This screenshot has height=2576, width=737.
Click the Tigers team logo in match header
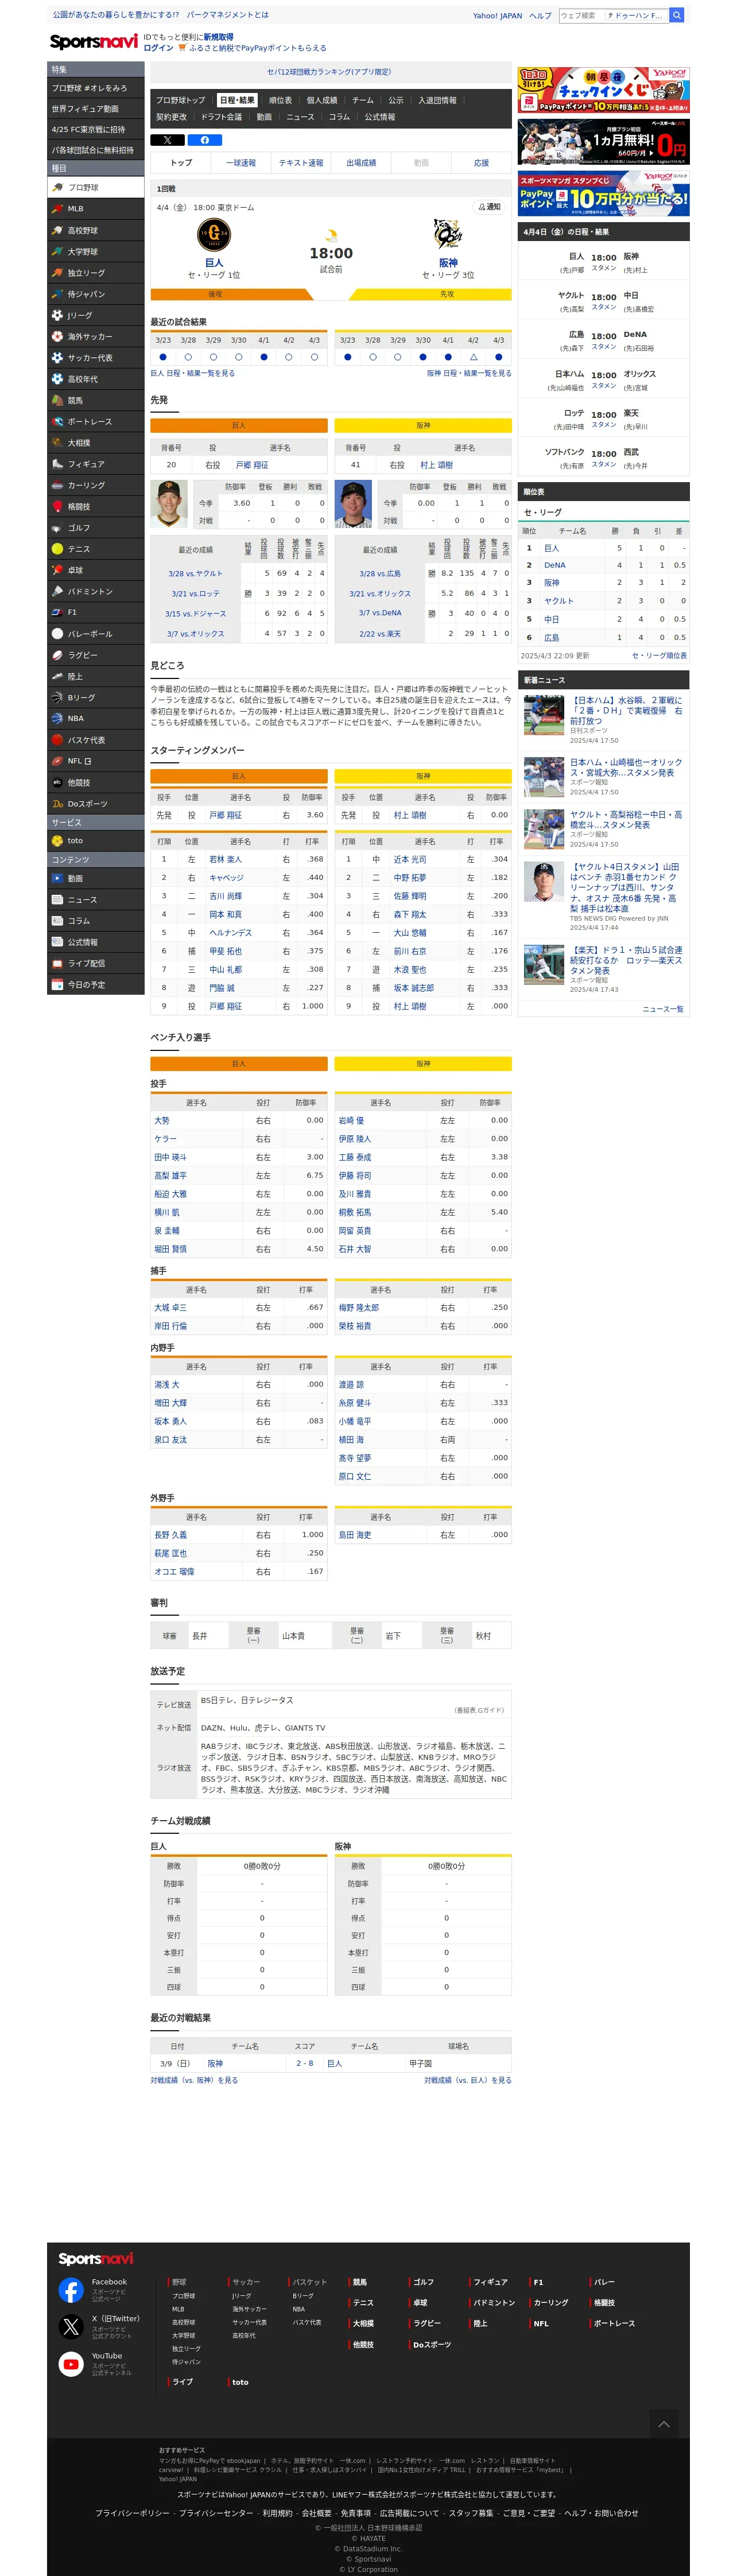[x=448, y=236]
